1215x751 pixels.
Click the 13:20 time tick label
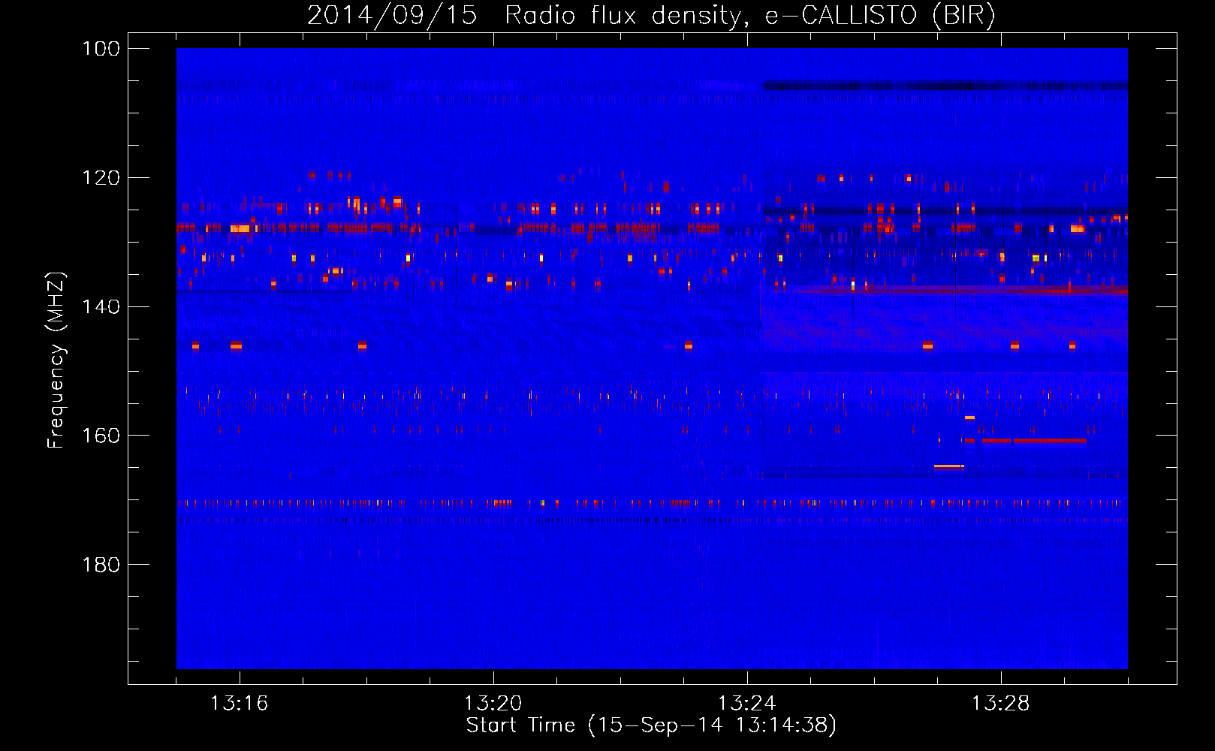(493, 704)
